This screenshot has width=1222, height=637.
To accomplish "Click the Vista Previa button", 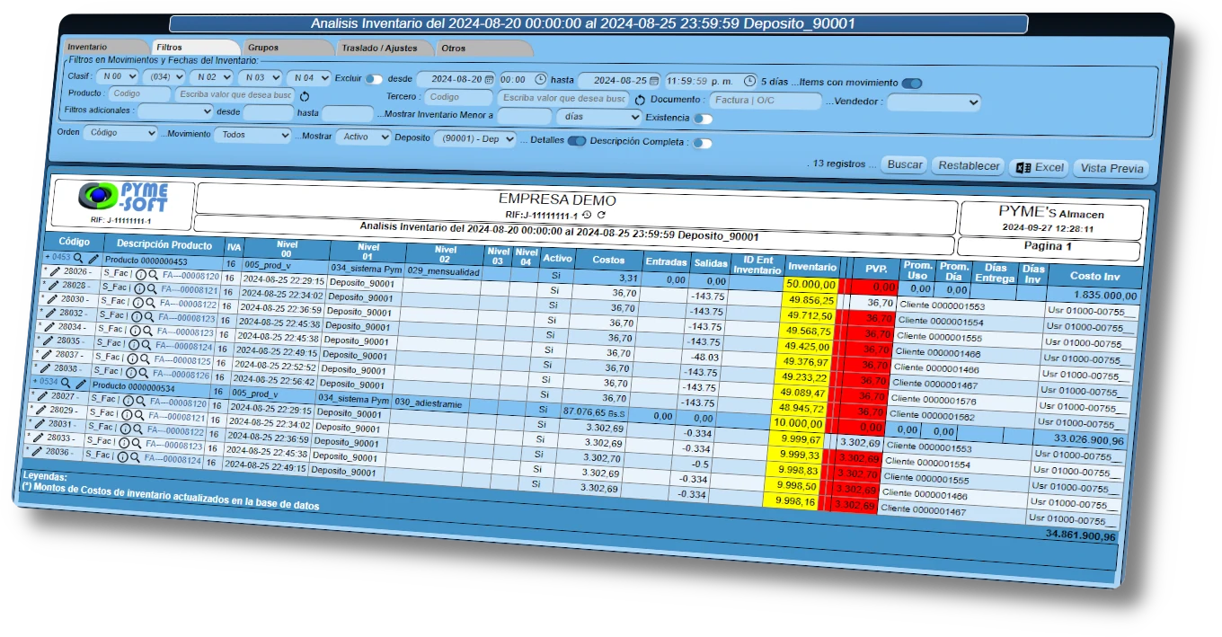I will [x=1111, y=168].
